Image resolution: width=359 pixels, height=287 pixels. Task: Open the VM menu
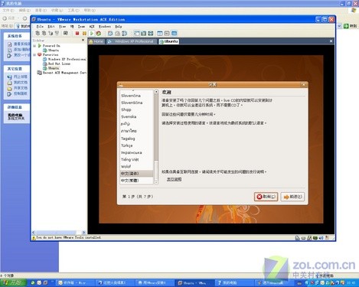(x=72, y=26)
